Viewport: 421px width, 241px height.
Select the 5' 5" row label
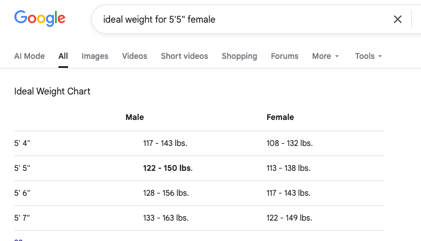point(22,168)
